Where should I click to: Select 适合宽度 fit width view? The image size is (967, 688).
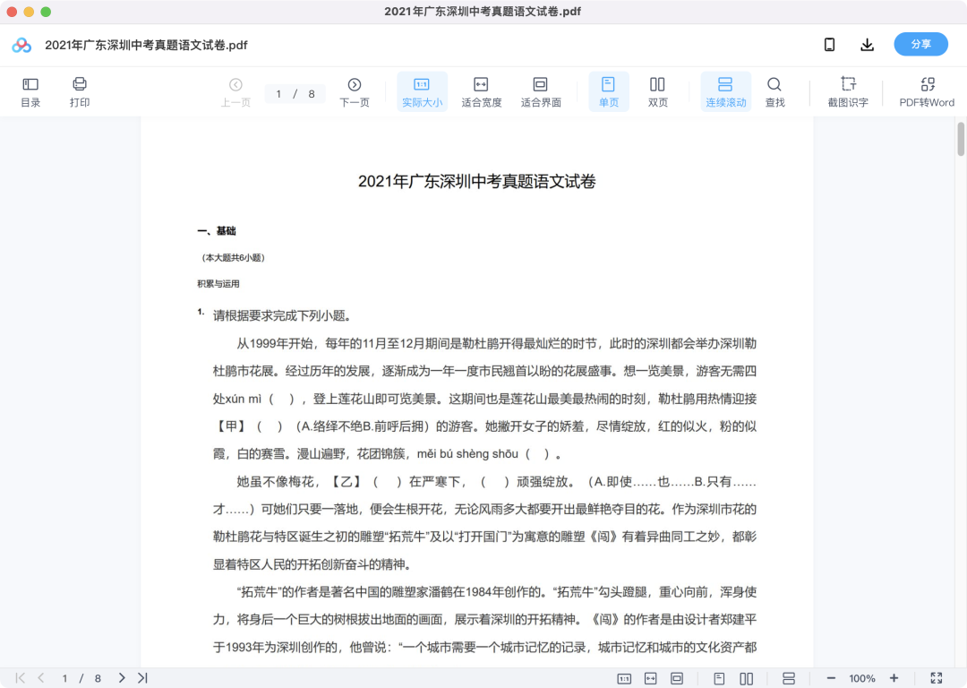(481, 92)
